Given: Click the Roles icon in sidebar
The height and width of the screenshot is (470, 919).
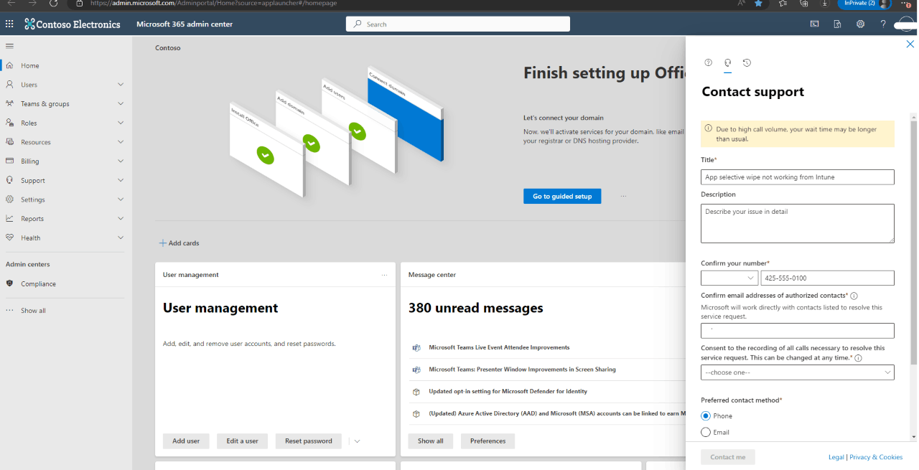Looking at the screenshot, I should (x=9, y=123).
